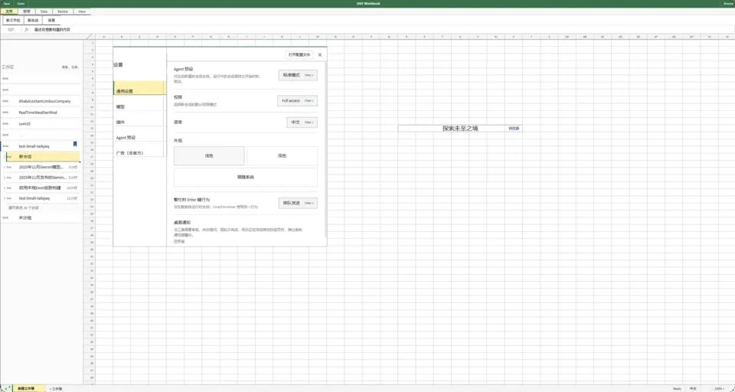Click the 中文 language indicator in status bar
The height and width of the screenshot is (392, 735).
coord(693,389)
